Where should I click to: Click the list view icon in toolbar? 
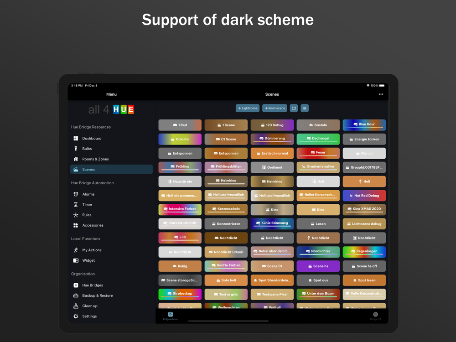click(305, 108)
